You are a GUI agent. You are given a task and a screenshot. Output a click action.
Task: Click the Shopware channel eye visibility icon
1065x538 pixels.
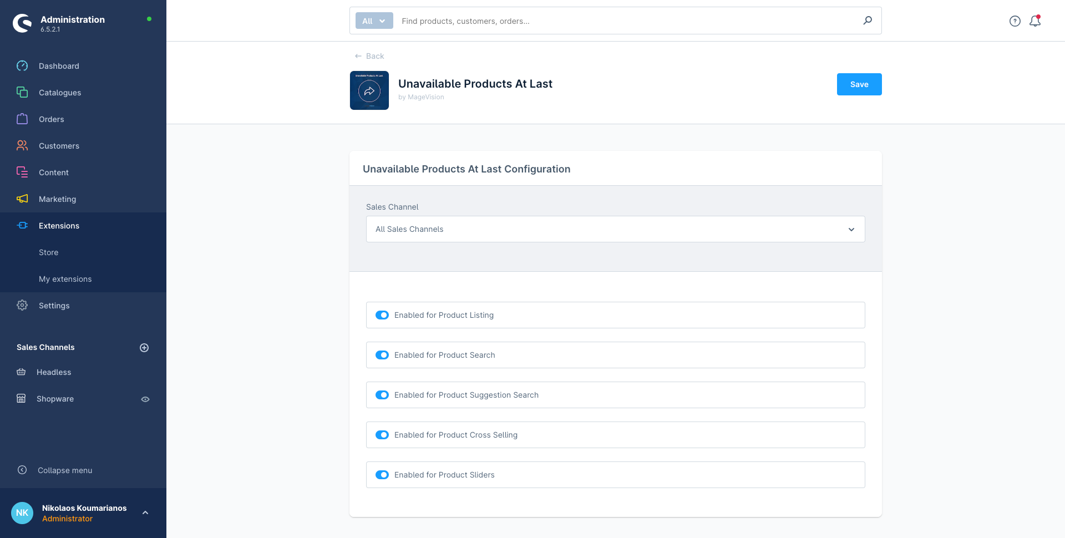point(145,399)
